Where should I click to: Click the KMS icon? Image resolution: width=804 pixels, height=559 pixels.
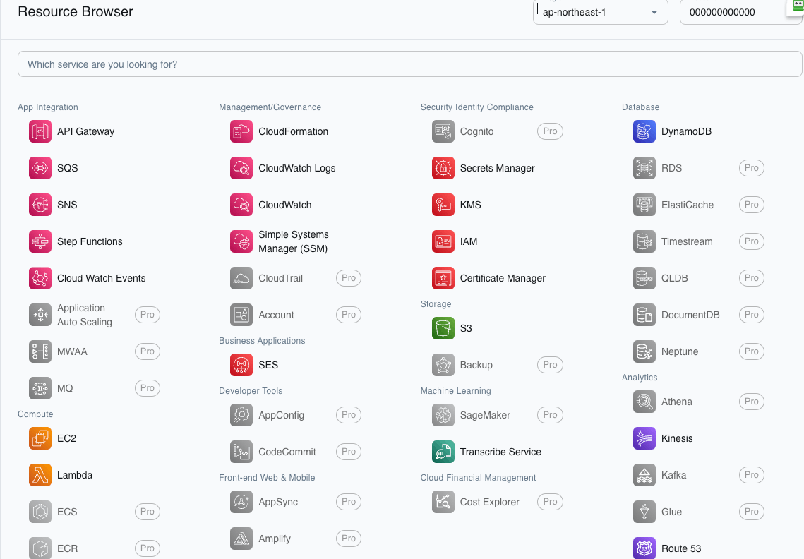click(443, 205)
